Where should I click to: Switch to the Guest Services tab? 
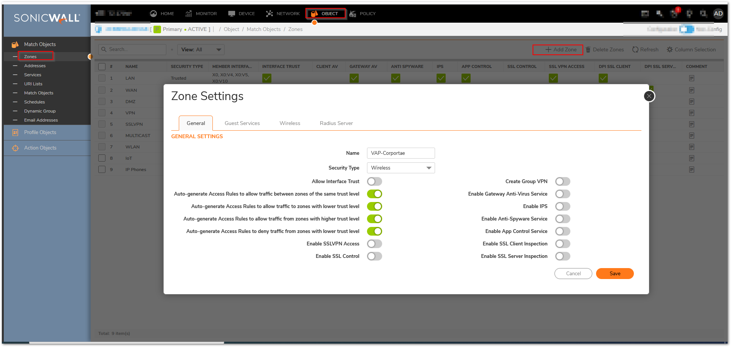tap(242, 123)
